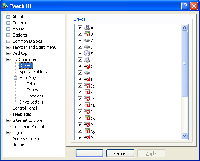Uncheck the G: drive checkbox

pos(80,66)
